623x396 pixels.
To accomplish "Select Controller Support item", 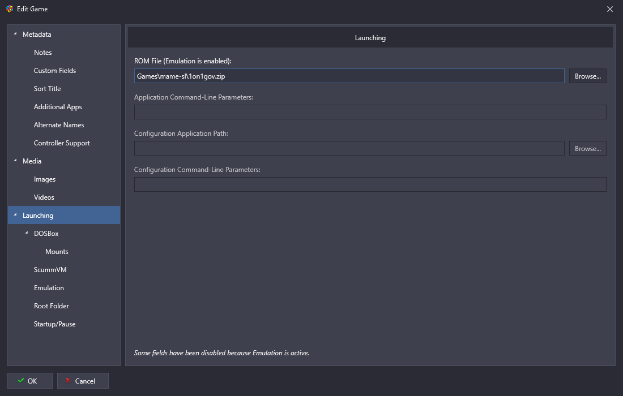I will coord(62,143).
